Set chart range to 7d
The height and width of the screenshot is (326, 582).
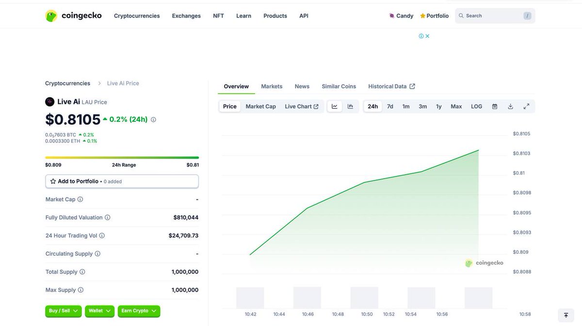point(390,106)
